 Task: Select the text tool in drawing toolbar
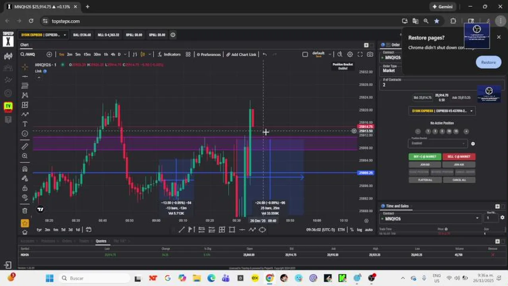[25, 124]
